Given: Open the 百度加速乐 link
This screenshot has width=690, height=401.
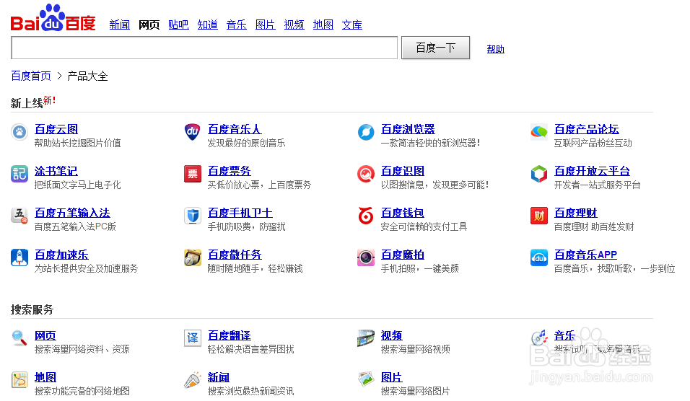Looking at the screenshot, I should tap(61, 255).
